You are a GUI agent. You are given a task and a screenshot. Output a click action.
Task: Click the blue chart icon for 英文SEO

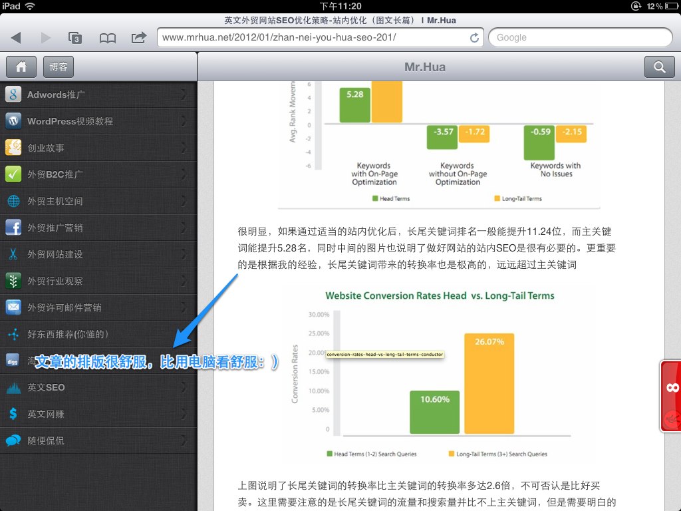point(13,387)
